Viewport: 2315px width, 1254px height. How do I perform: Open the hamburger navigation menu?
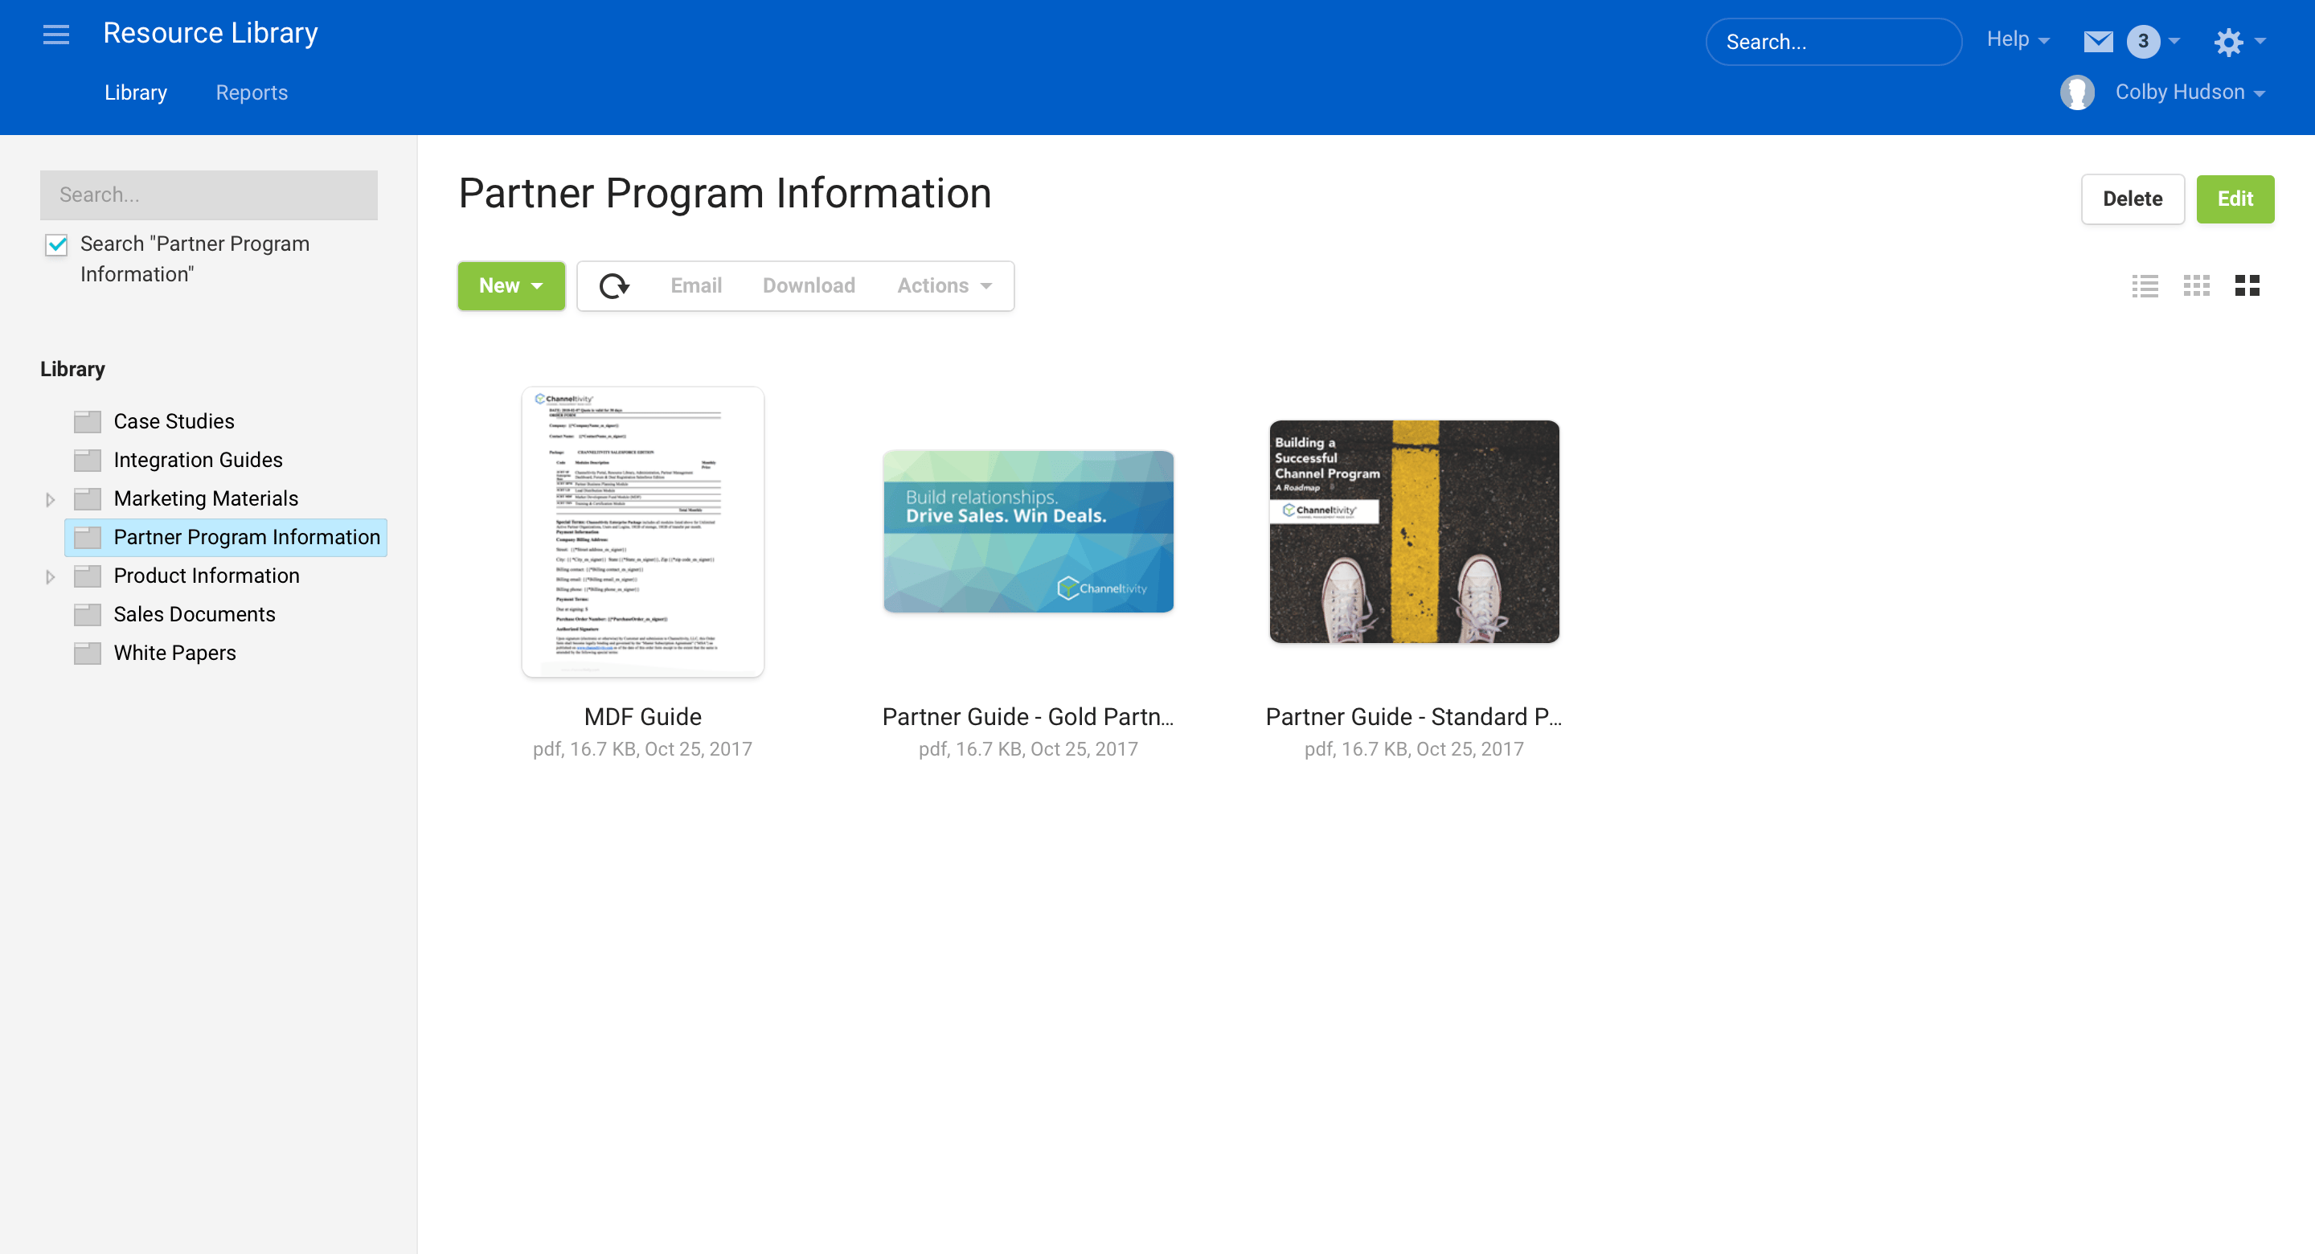coord(55,34)
